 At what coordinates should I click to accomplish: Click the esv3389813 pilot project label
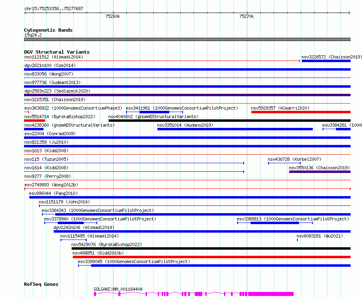point(293,219)
